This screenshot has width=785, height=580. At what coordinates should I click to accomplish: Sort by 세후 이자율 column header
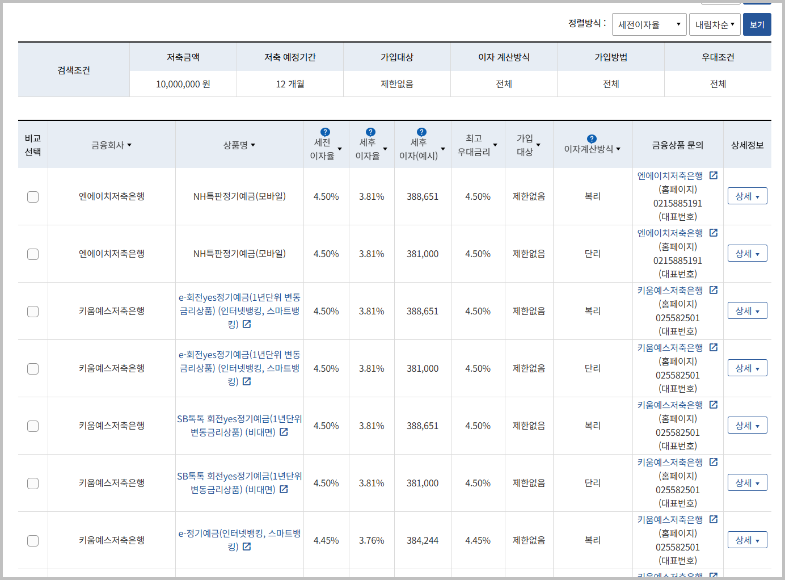371,149
